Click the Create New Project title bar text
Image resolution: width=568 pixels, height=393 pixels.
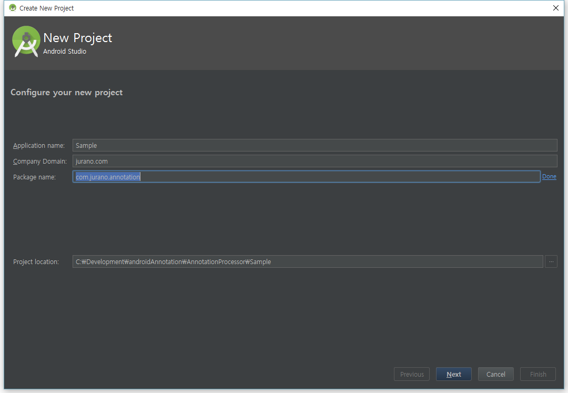tap(46, 8)
